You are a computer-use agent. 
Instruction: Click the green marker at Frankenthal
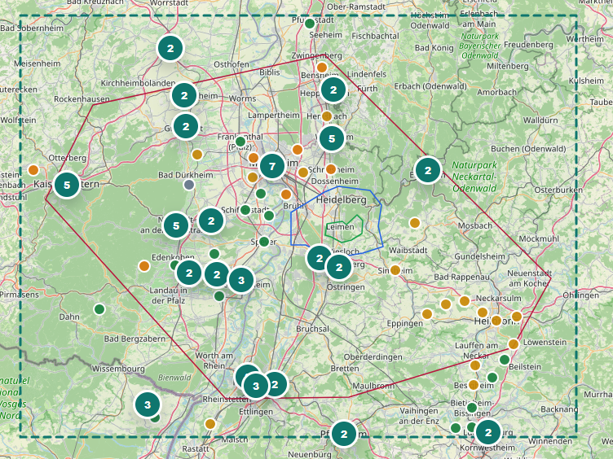click(x=240, y=142)
